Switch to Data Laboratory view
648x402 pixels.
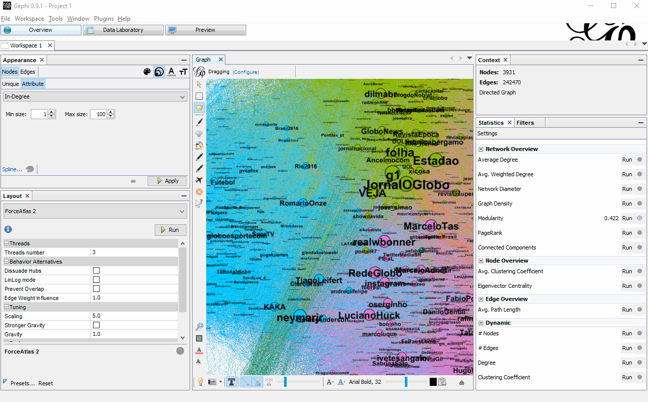[123, 30]
